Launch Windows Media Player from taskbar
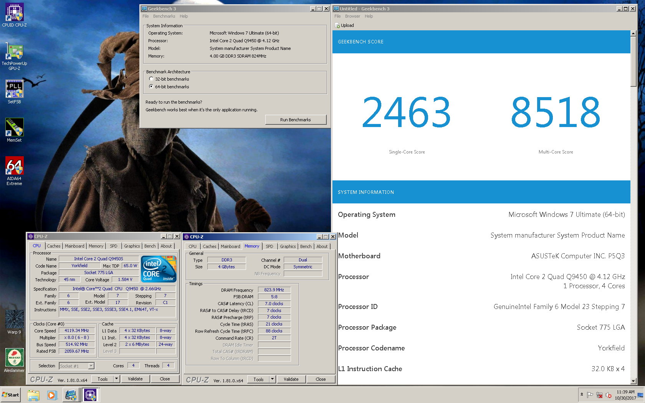 coord(51,395)
